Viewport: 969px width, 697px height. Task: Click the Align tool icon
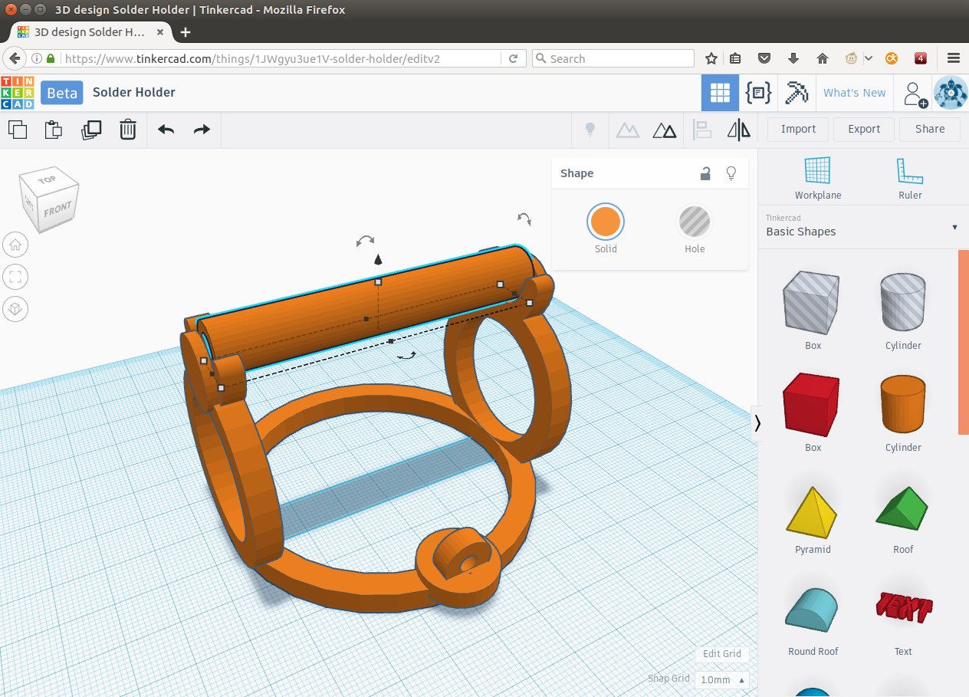[x=702, y=130]
